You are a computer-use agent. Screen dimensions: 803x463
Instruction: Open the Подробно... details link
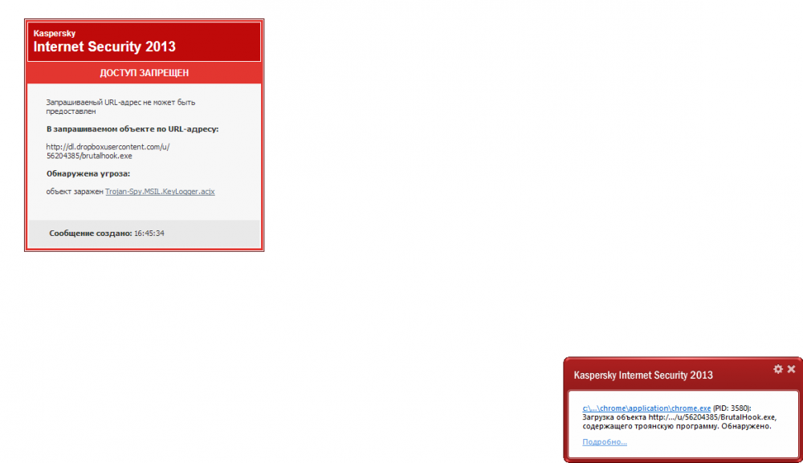point(605,441)
